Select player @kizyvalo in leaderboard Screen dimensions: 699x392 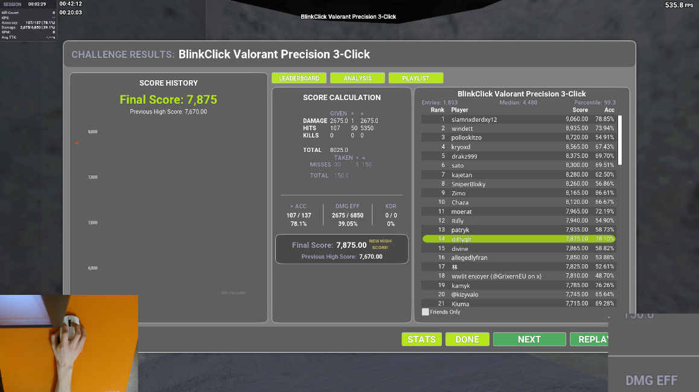[x=519, y=294]
